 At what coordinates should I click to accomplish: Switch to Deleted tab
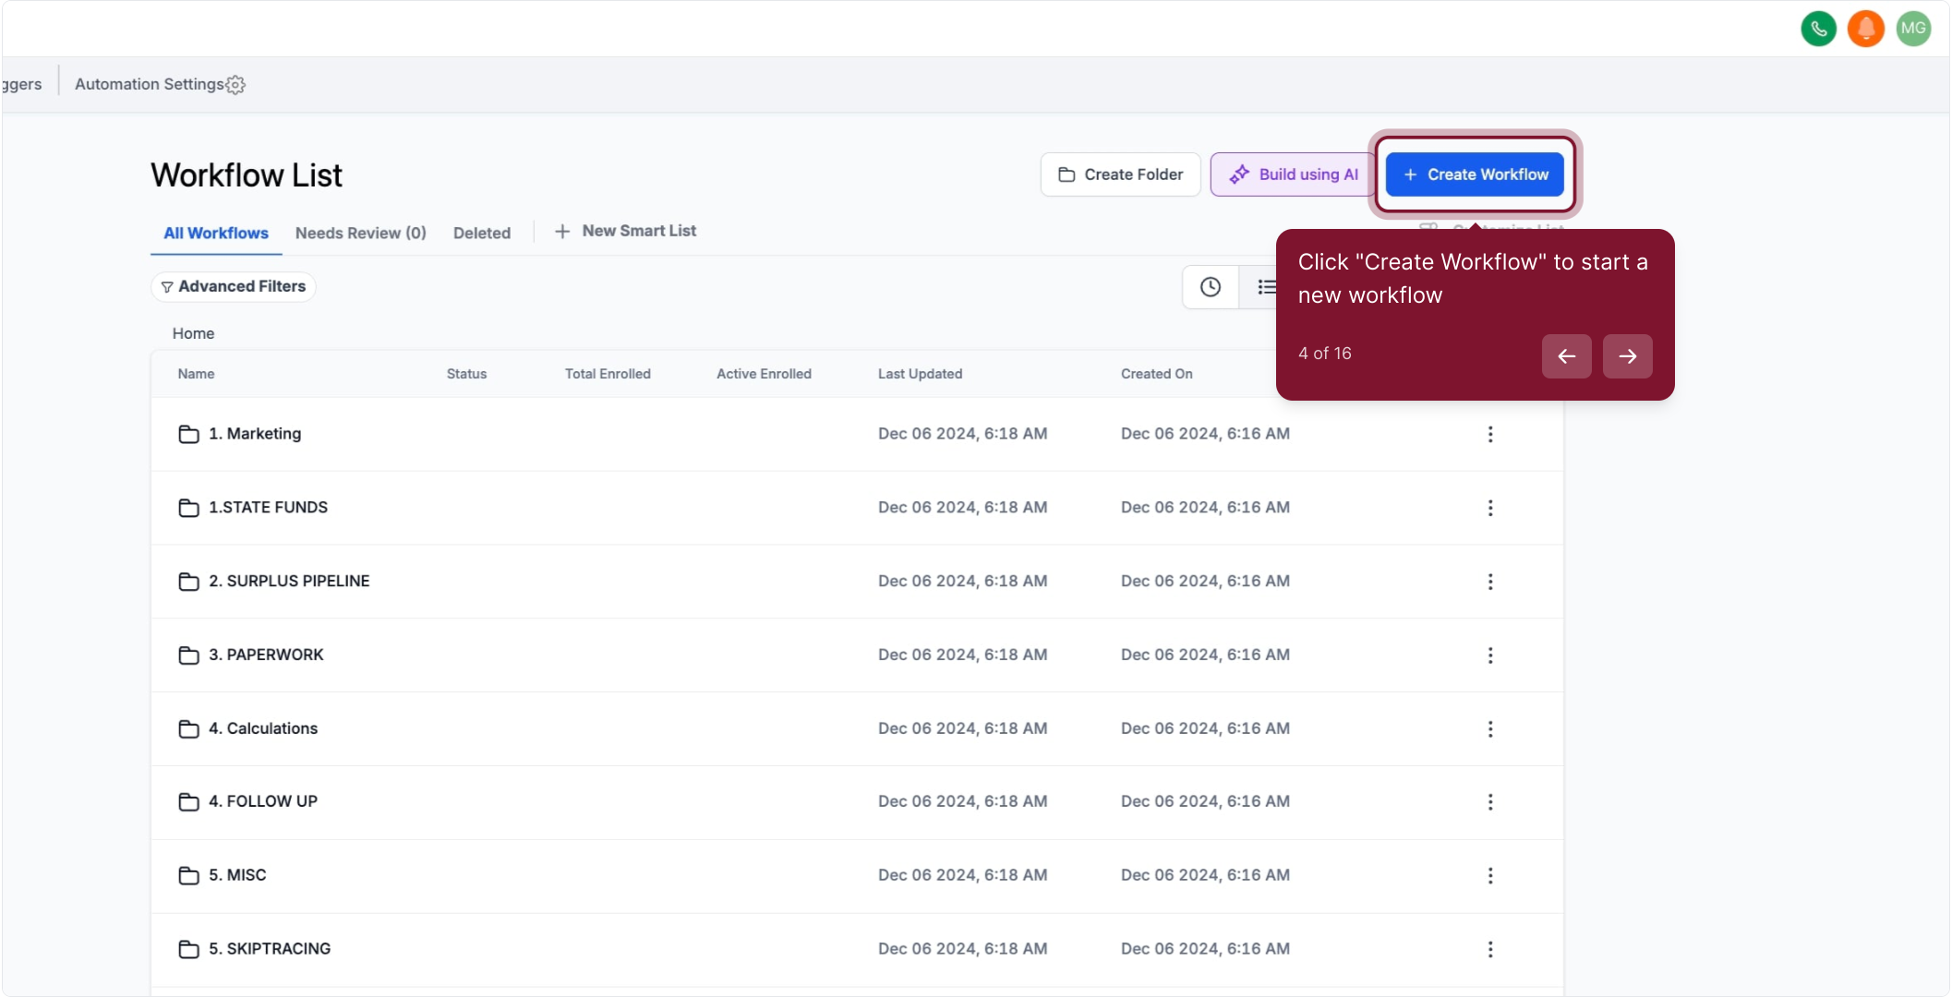[x=481, y=234]
